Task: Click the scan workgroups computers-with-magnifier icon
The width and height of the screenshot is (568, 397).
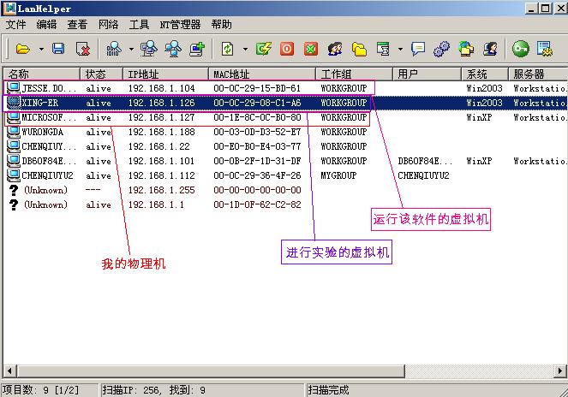Action: tap(149, 49)
